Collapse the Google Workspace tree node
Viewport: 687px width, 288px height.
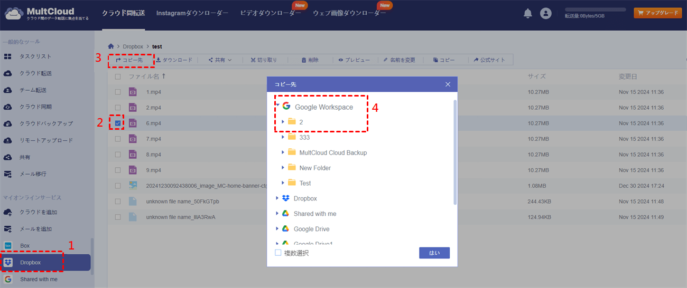[x=277, y=104]
